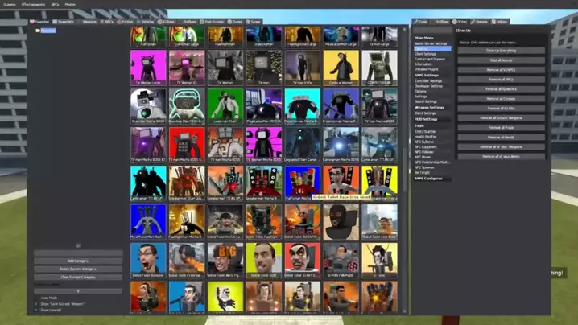
Task: Toggle the Hide Mode checkbox
Action: pos(36,298)
